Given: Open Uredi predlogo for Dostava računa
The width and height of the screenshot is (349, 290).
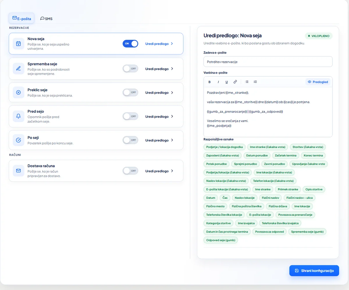Looking at the screenshot, I should (159, 171).
